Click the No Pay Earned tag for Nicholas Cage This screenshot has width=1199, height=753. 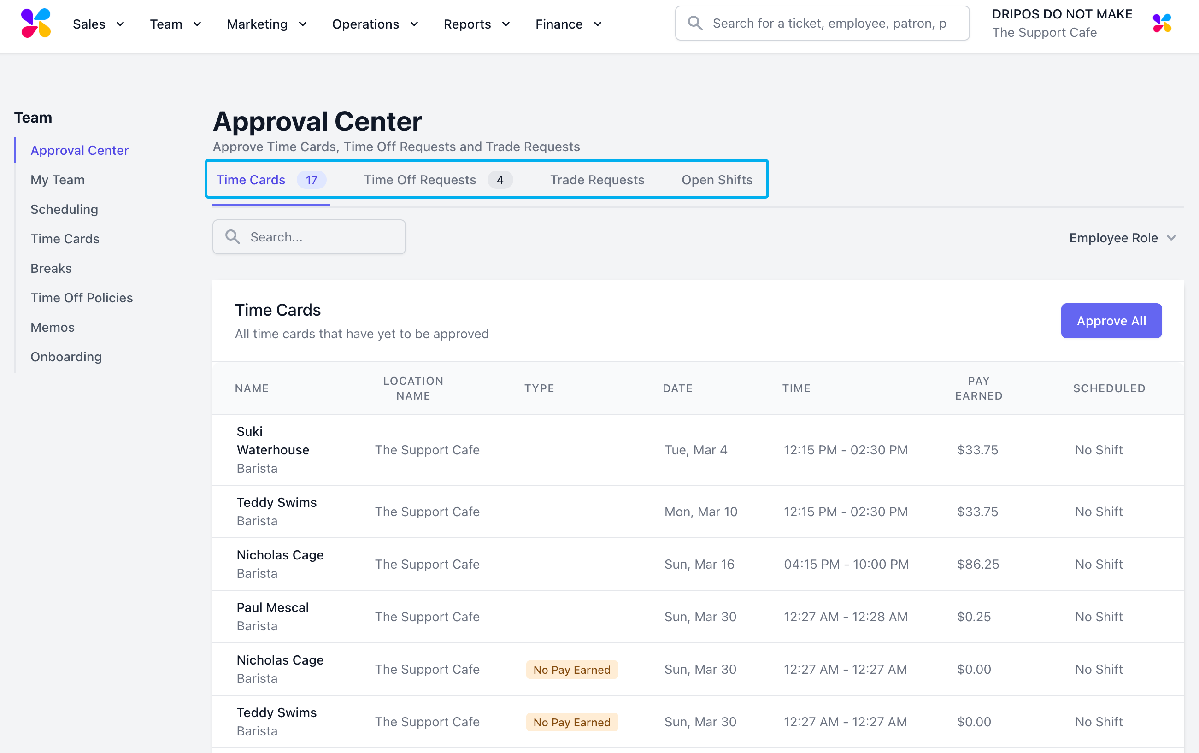click(x=571, y=669)
